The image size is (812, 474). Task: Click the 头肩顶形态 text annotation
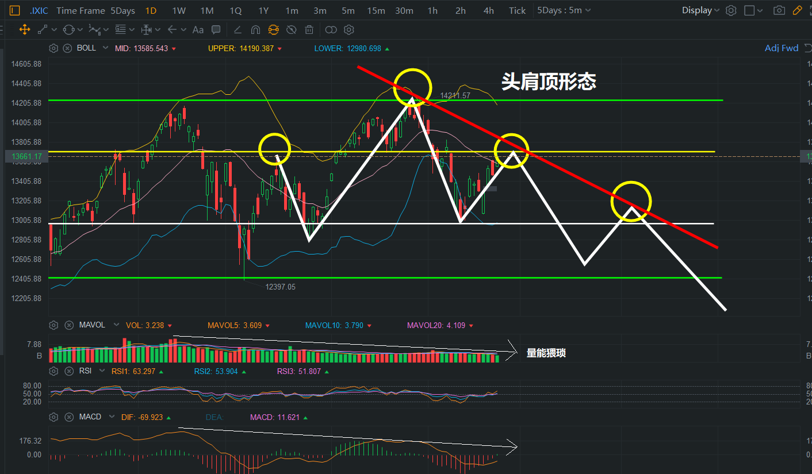coord(549,82)
